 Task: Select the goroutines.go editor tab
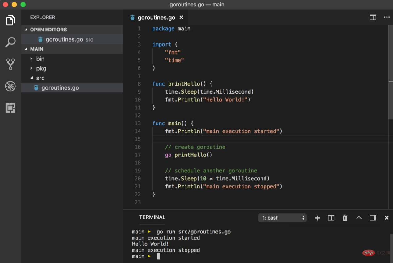tap(156, 18)
